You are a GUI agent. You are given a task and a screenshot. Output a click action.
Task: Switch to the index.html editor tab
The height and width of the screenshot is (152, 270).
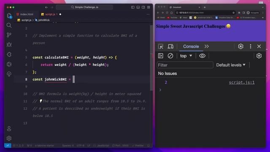point(25,14)
